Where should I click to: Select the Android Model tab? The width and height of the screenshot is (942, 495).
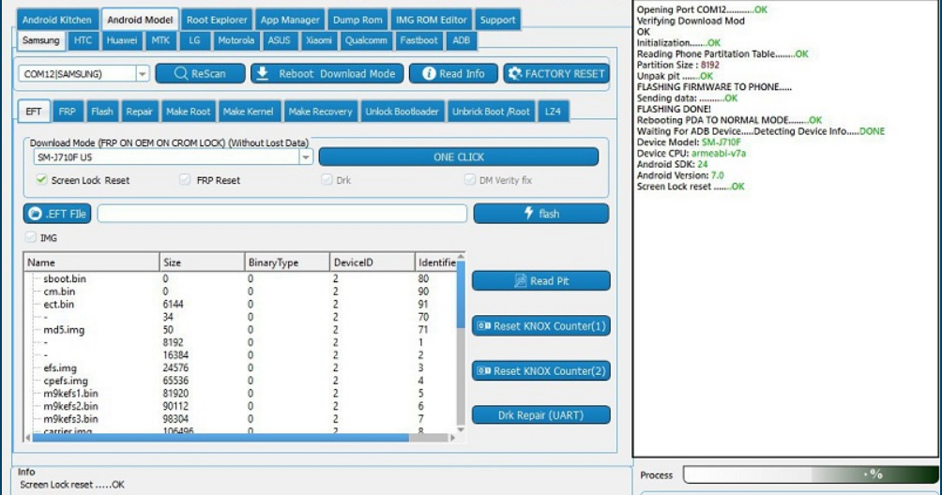tap(140, 20)
